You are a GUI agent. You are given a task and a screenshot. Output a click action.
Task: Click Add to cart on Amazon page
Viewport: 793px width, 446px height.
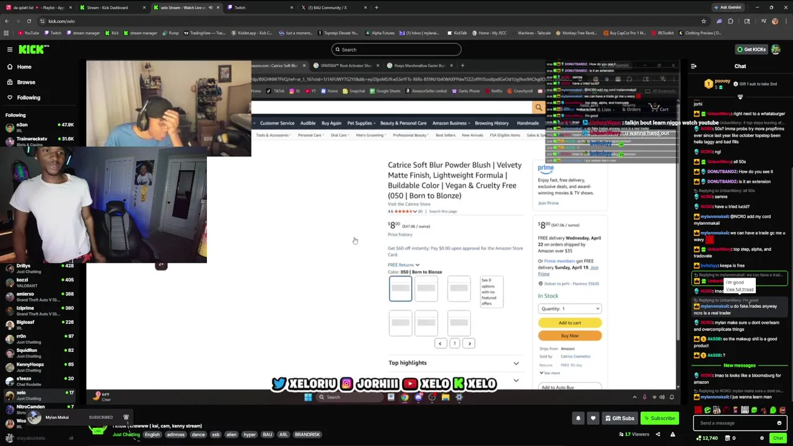[x=569, y=323]
